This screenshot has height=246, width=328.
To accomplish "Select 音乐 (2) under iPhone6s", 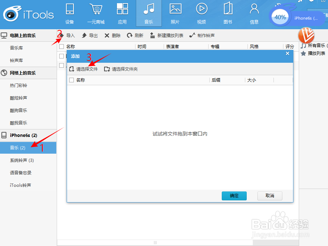I will 28,148.
